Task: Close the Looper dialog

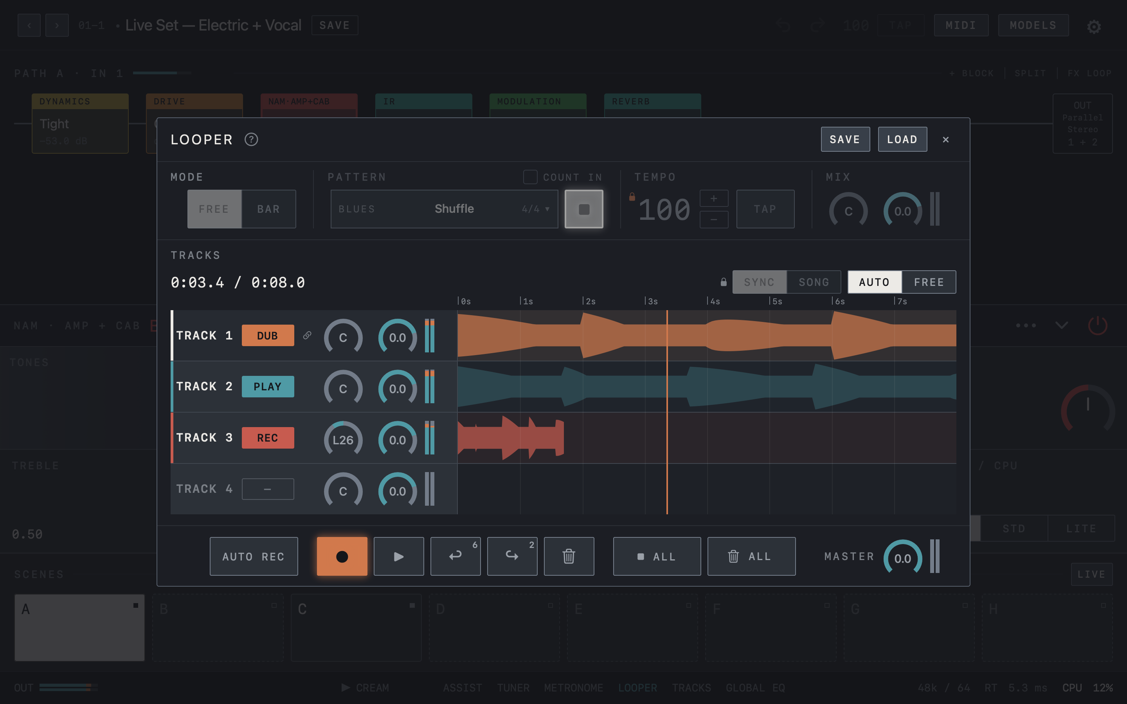Action: 945,139
